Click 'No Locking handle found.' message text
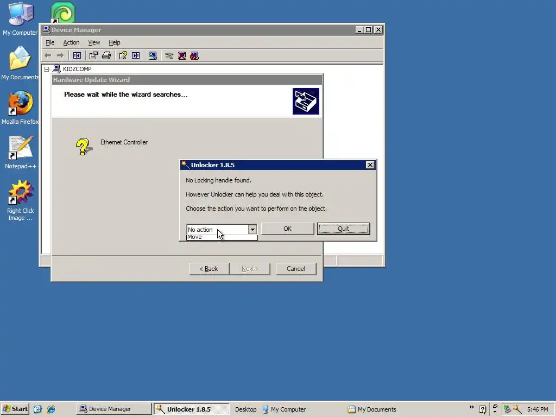 [218, 180]
